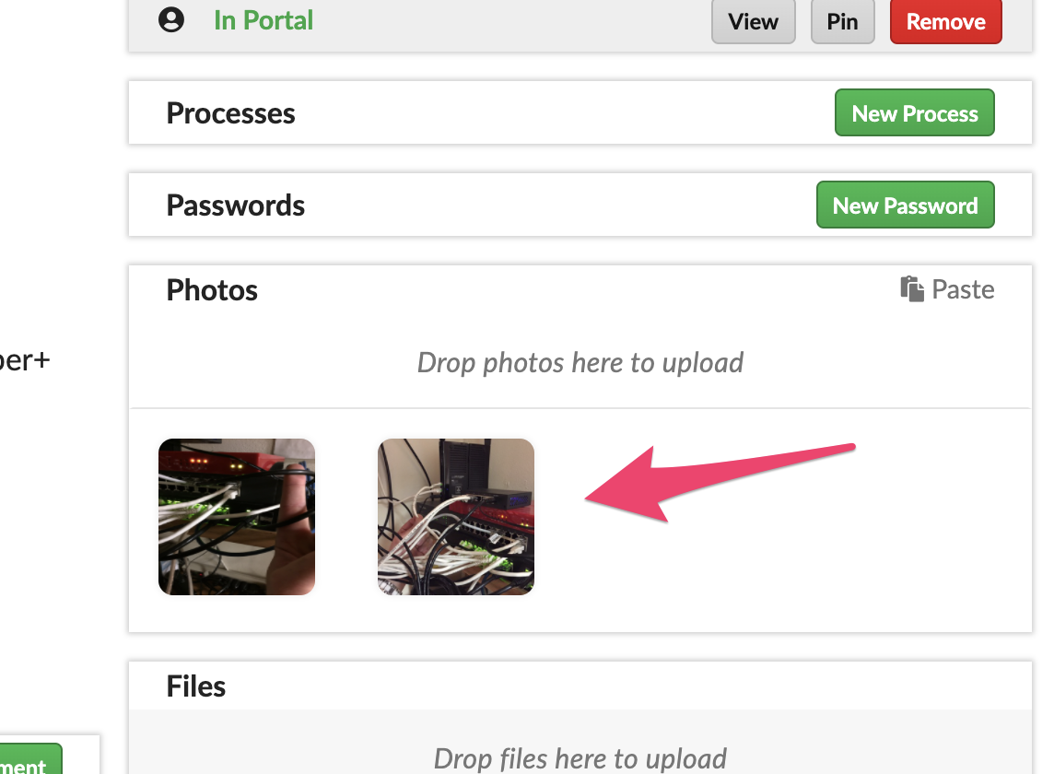Pin this item using the Pin button
Image resolution: width=1054 pixels, height=774 pixels.
tap(842, 21)
